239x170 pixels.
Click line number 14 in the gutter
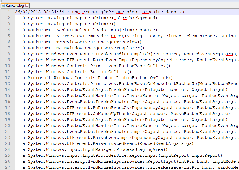coord(8,90)
